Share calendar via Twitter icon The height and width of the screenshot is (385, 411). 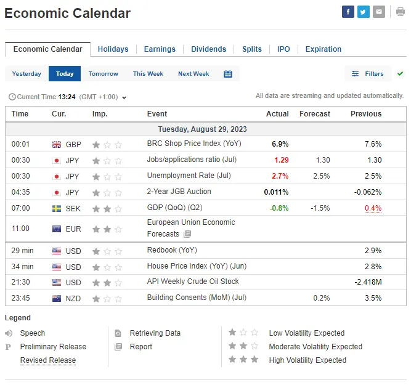tap(364, 12)
